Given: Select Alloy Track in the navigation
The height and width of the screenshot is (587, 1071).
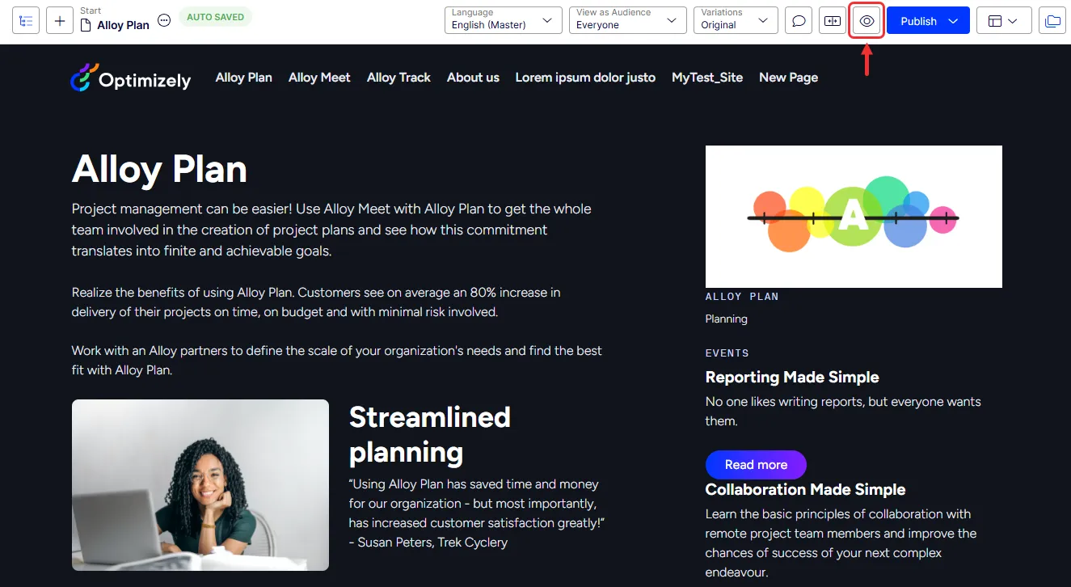Looking at the screenshot, I should (x=398, y=78).
